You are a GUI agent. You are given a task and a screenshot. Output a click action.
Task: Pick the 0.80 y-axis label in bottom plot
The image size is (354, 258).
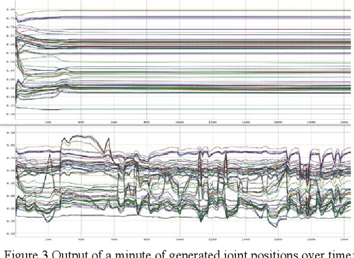tap(11, 146)
